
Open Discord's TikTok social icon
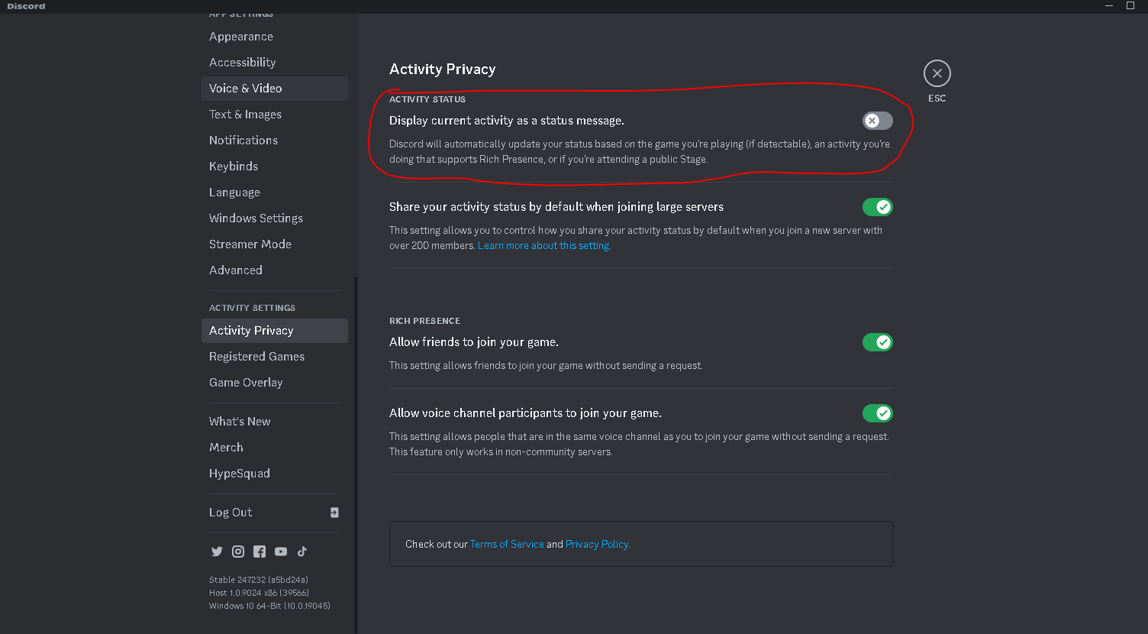(x=302, y=552)
